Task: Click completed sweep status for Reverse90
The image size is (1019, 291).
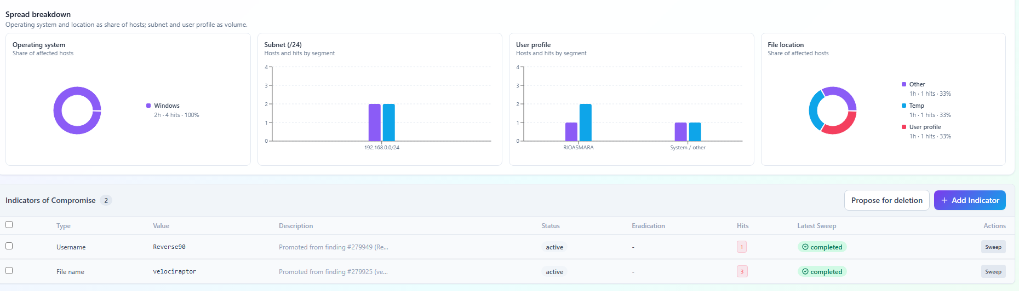Action: click(822, 247)
